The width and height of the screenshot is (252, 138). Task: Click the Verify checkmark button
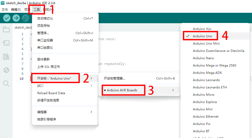(x=7, y=18)
